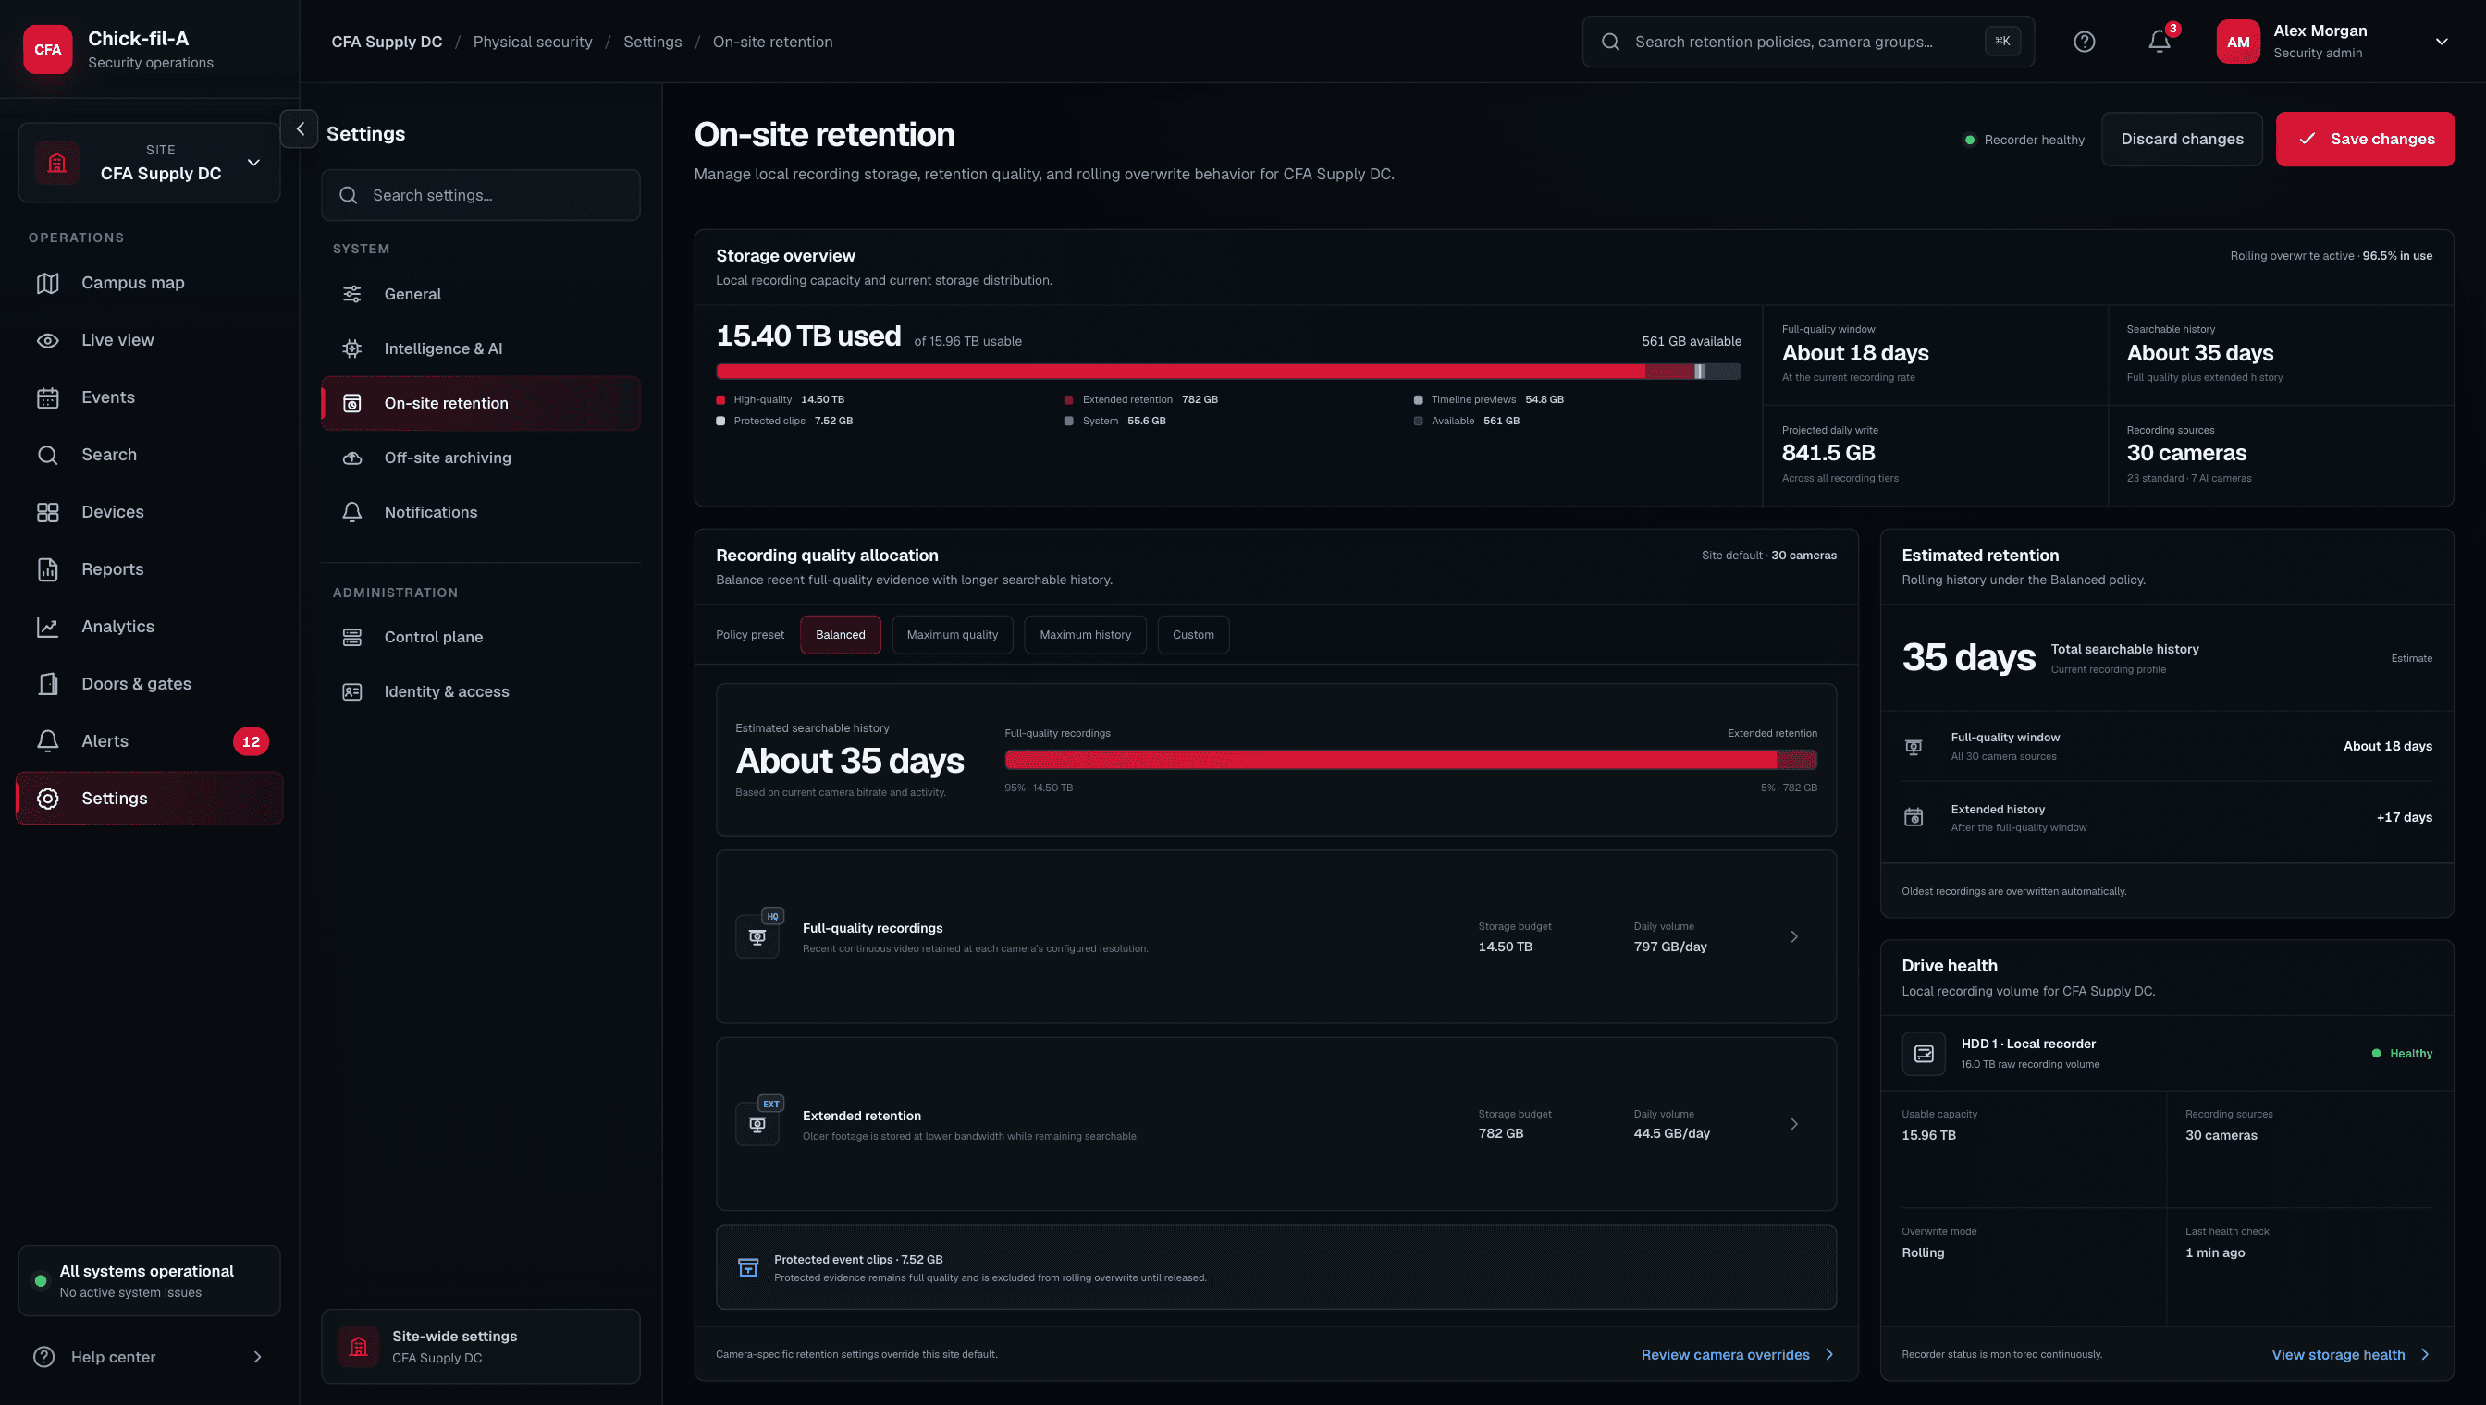Open the Site-wide settings CFA Supply DC card
This screenshot has height=1405, width=2486.
[x=481, y=1347]
